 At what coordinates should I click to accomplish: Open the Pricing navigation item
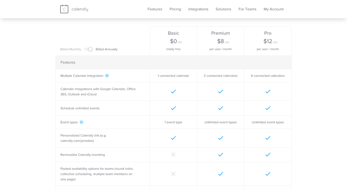click(x=175, y=9)
